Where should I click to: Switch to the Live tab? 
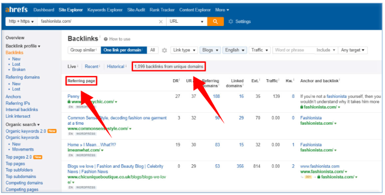click(x=73, y=67)
